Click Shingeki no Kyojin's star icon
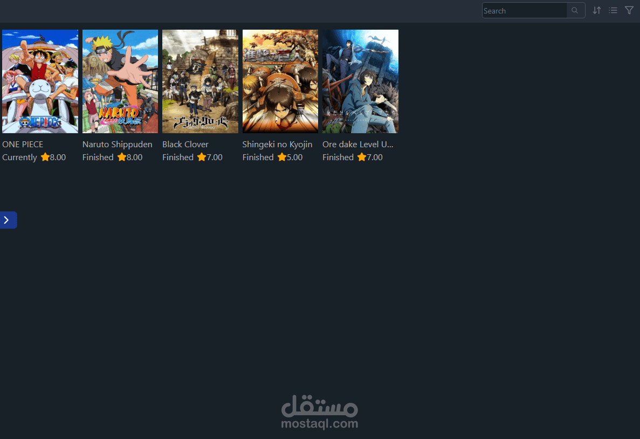This screenshot has width=640, height=439. [281, 157]
